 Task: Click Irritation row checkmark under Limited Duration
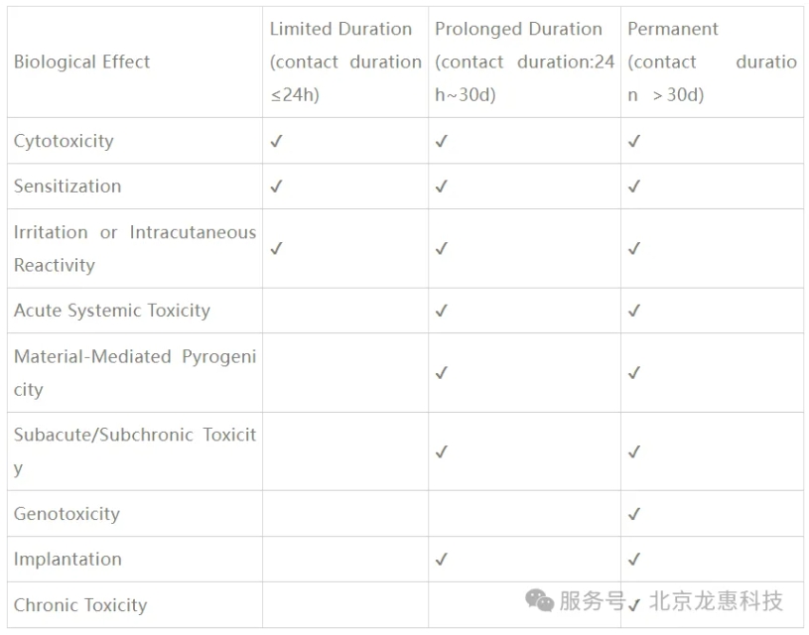click(277, 249)
